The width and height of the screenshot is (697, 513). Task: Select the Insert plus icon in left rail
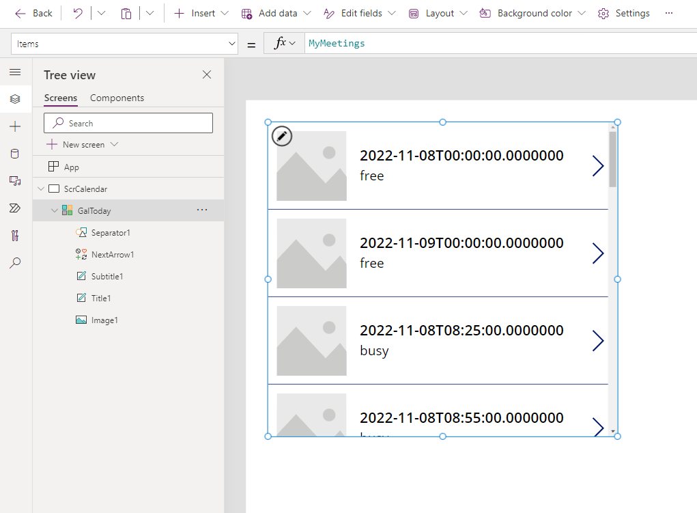coord(15,126)
